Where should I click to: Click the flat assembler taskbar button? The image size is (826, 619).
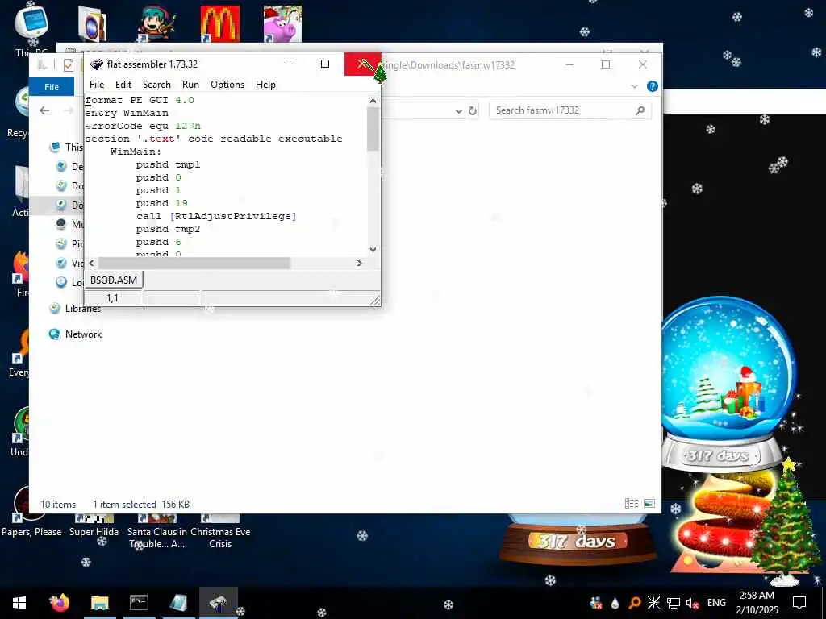[218, 603]
